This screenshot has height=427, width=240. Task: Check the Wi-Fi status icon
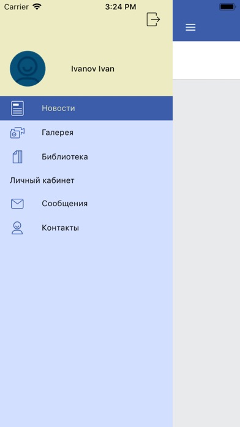[37, 7]
